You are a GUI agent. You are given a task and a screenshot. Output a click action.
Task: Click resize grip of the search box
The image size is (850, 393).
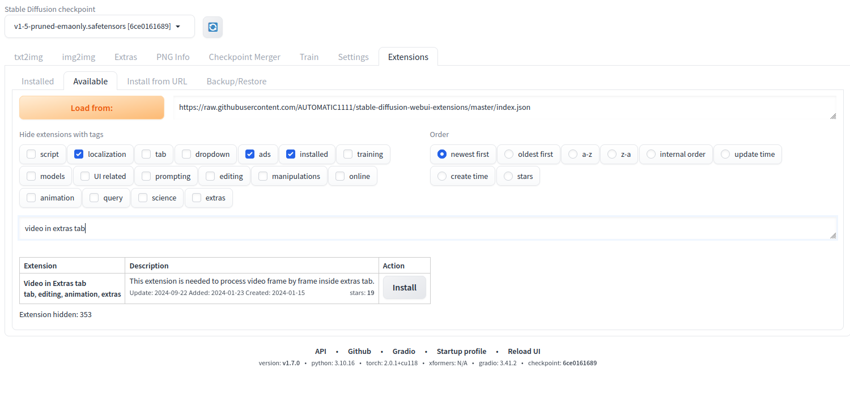[x=833, y=236]
